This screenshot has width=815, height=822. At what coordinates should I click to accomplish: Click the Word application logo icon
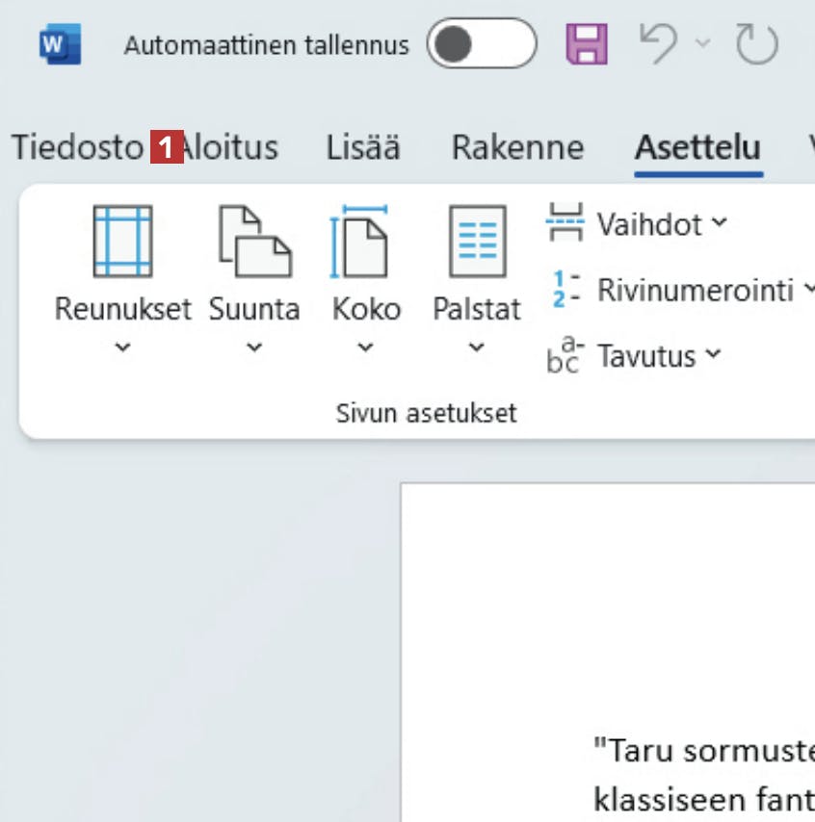tap(60, 44)
